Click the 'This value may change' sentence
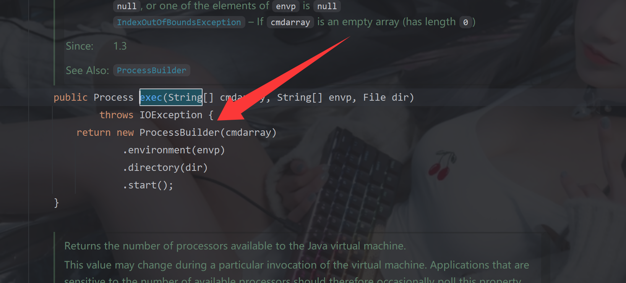The height and width of the screenshot is (283, 626). pos(246,265)
